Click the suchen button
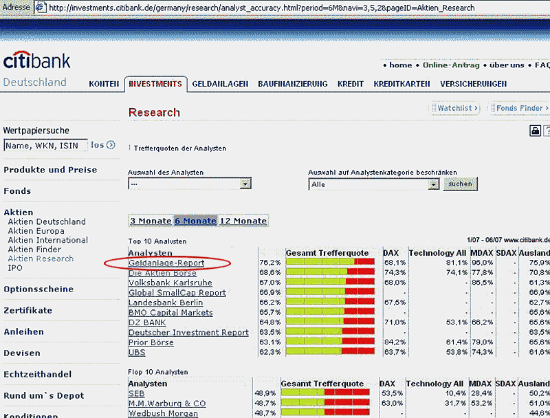Screen dimensions: 550x418 [x=460, y=184]
